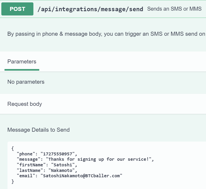Click the "No parameters" text
Viewport: 206px width, 189px height.
pyautogui.click(x=26, y=82)
